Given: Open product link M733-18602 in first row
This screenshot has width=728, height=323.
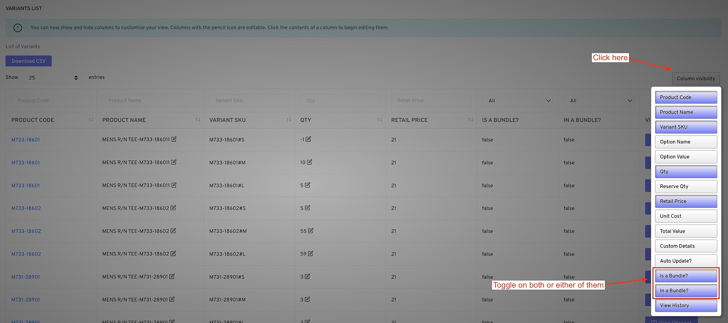Looking at the screenshot, I should (26, 208).
